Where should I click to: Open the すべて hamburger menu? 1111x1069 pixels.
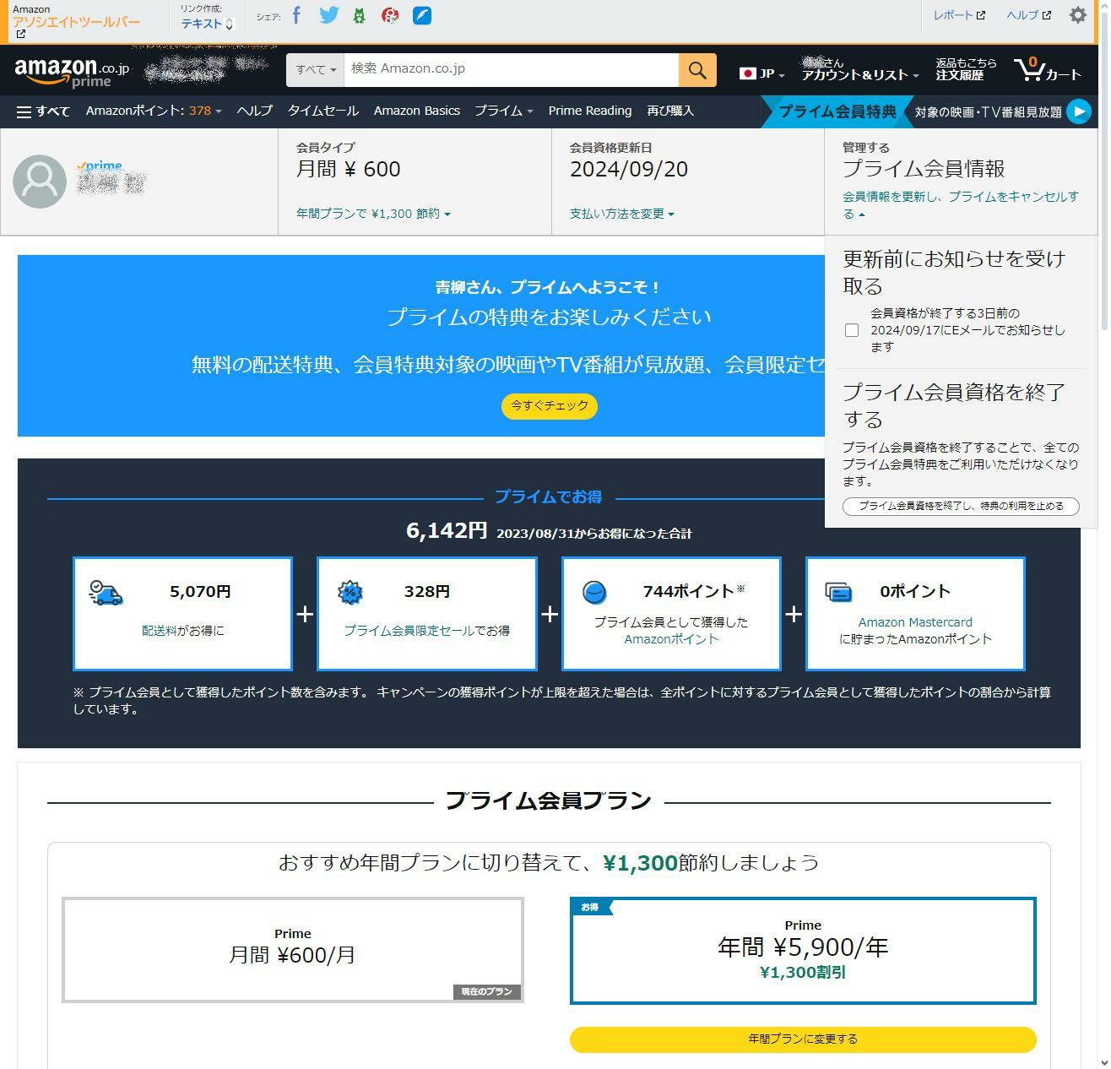(43, 111)
